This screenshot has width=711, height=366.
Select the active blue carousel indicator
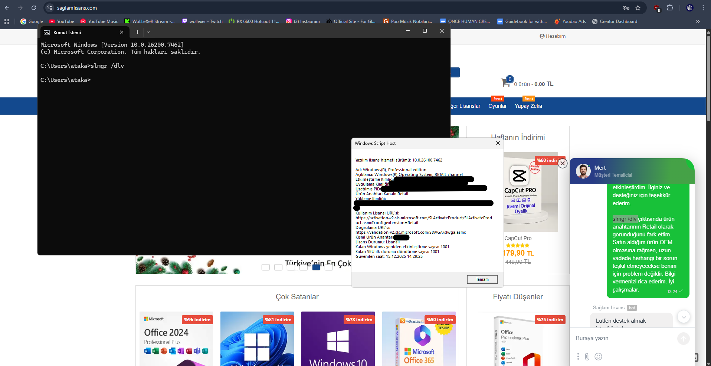[316, 267]
